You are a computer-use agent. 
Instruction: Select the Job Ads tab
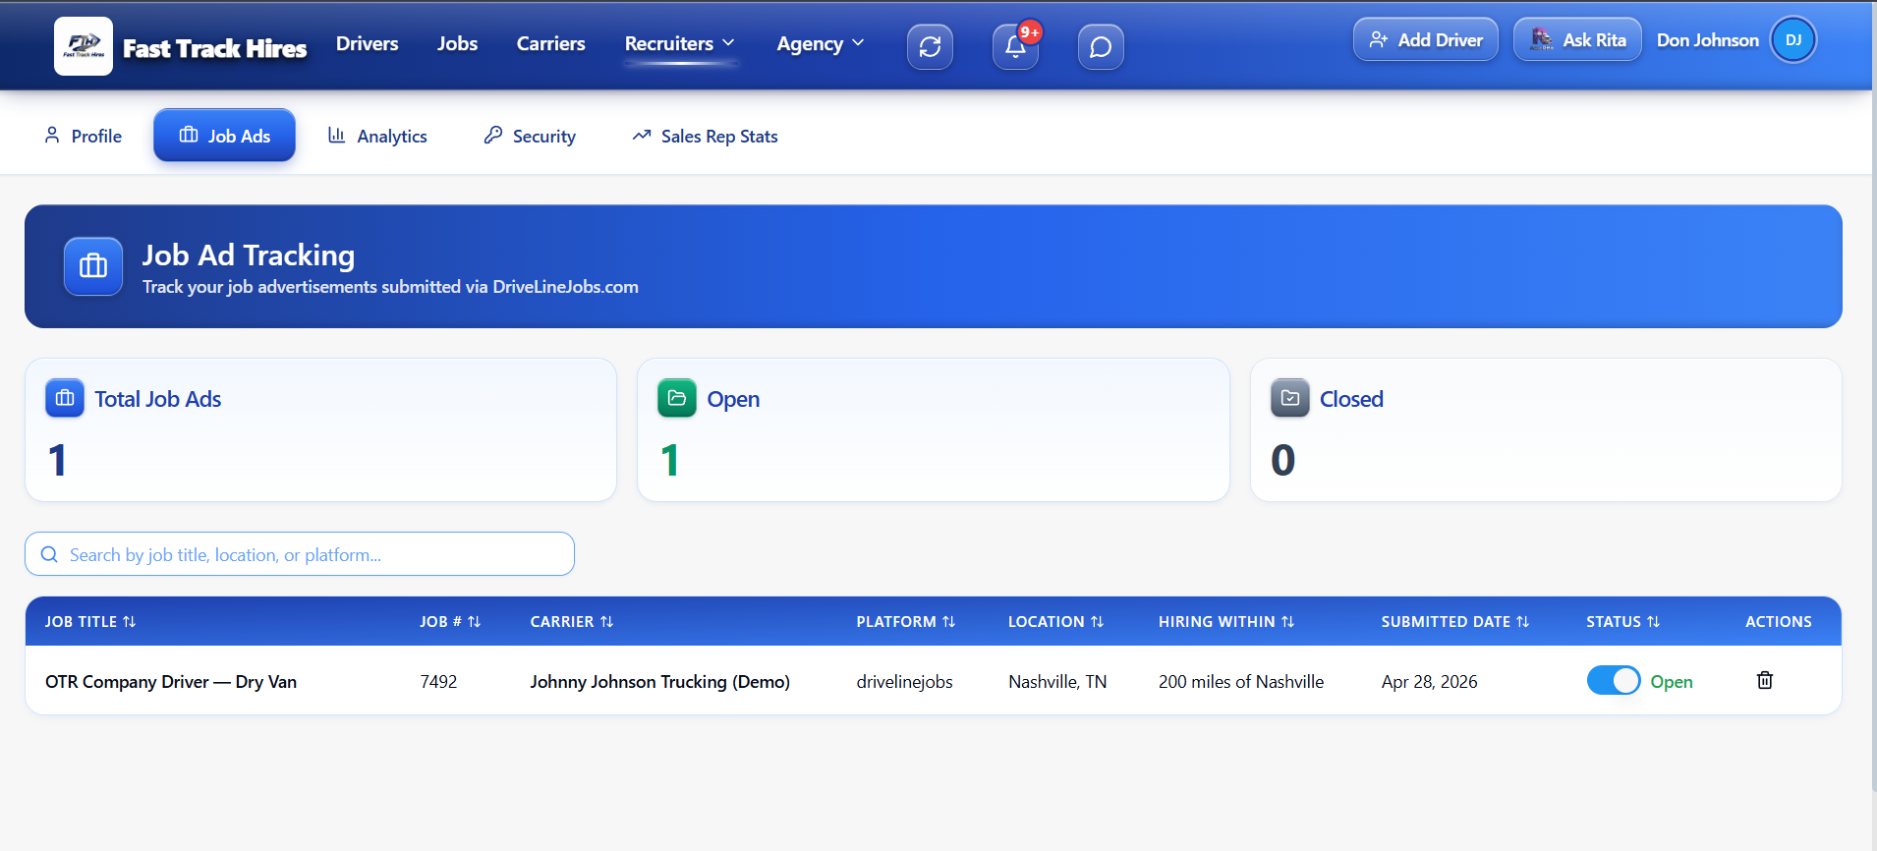pos(224,135)
